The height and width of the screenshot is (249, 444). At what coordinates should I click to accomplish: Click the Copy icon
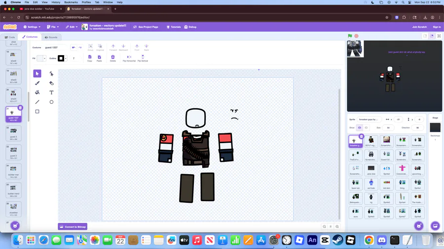90,57
